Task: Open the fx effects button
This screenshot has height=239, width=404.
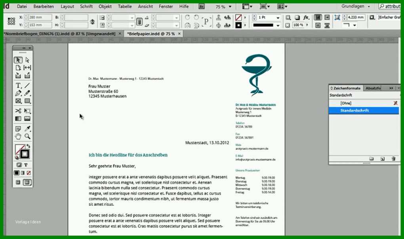Action: click(x=306, y=17)
